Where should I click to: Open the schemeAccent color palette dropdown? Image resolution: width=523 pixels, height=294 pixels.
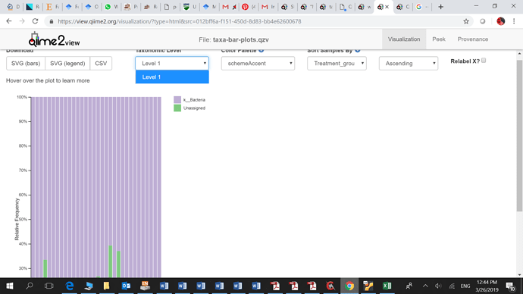pyautogui.click(x=258, y=64)
